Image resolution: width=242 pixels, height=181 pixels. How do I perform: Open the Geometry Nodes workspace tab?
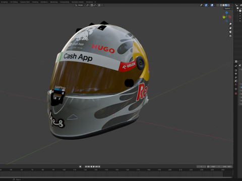(78, 2)
